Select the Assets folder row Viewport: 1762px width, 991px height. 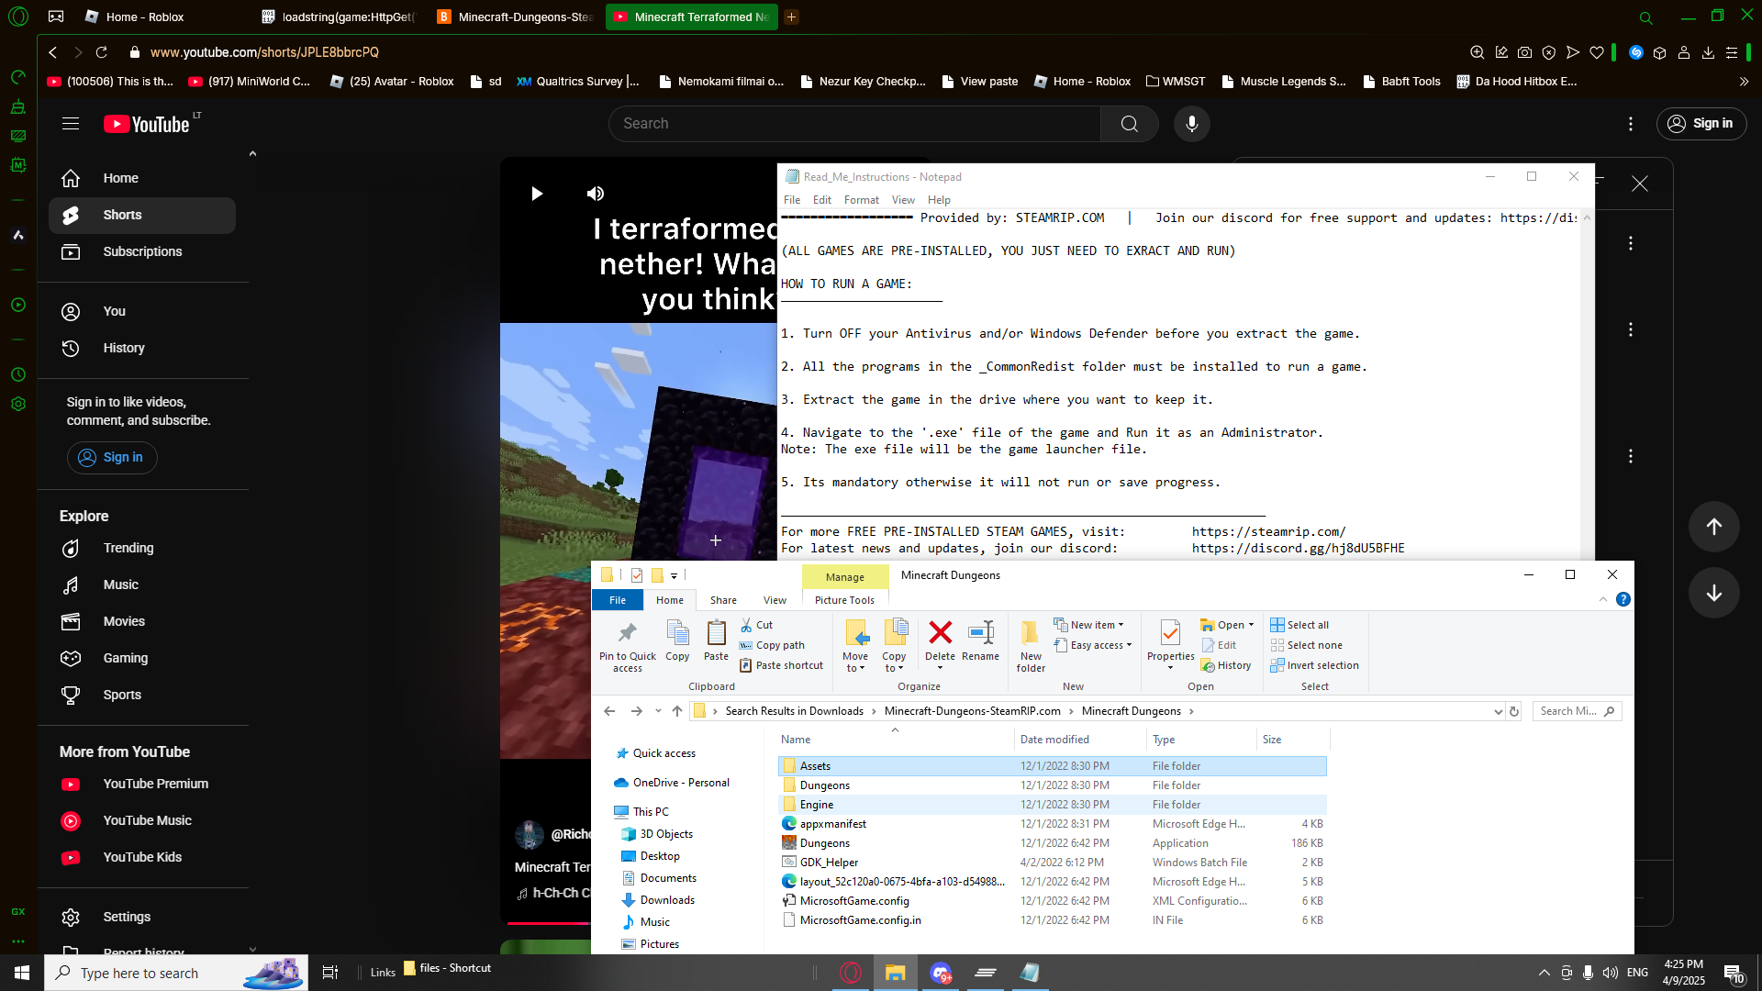tap(1052, 766)
